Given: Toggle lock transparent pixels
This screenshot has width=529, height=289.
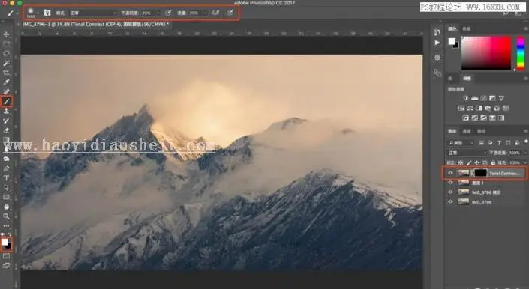Looking at the screenshot, I should [461, 162].
